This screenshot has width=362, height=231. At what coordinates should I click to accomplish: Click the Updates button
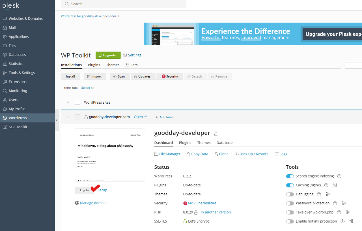coord(143,76)
